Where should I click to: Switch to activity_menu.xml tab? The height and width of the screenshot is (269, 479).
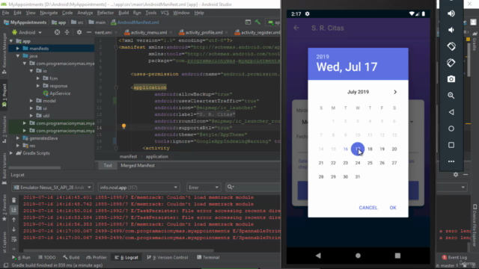point(148,32)
